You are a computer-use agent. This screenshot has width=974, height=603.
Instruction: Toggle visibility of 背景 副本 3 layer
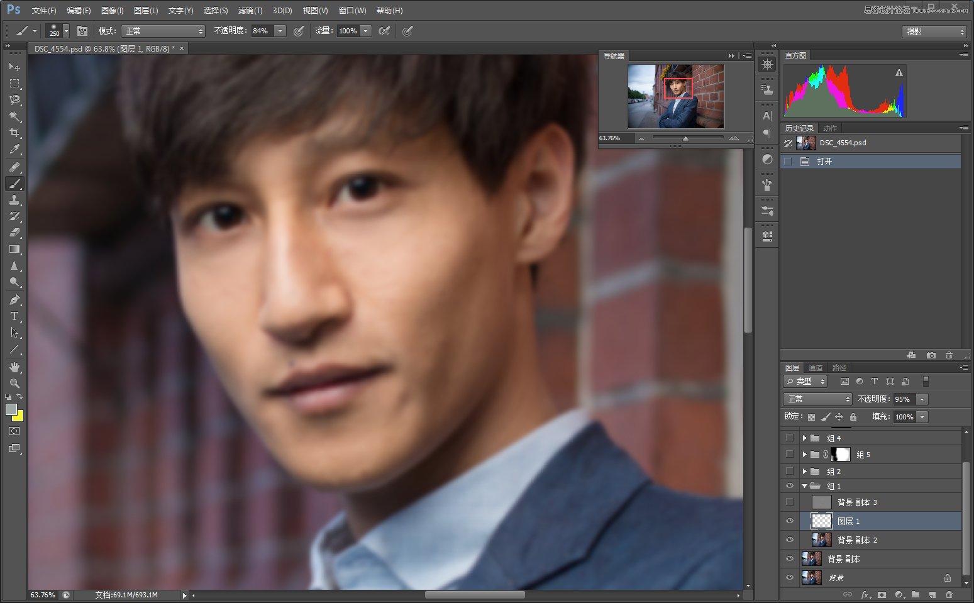point(789,502)
